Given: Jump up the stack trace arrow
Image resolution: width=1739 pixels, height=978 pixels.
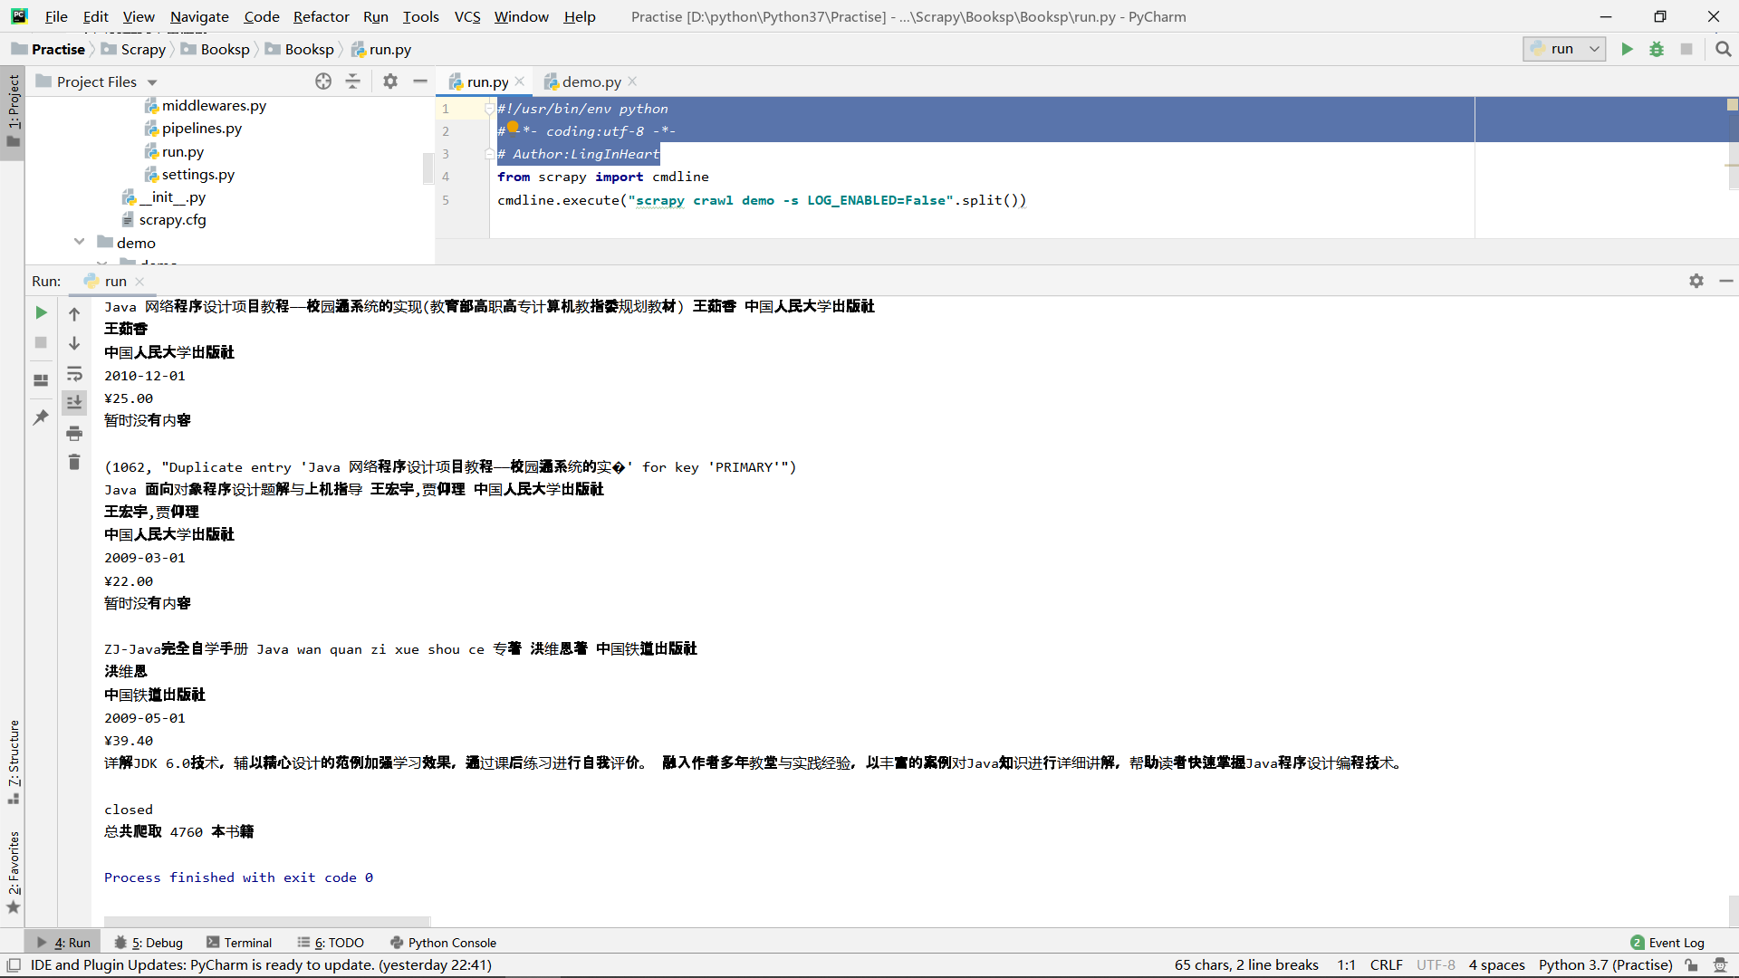Looking at the screenshot, I should pos(74,314).
